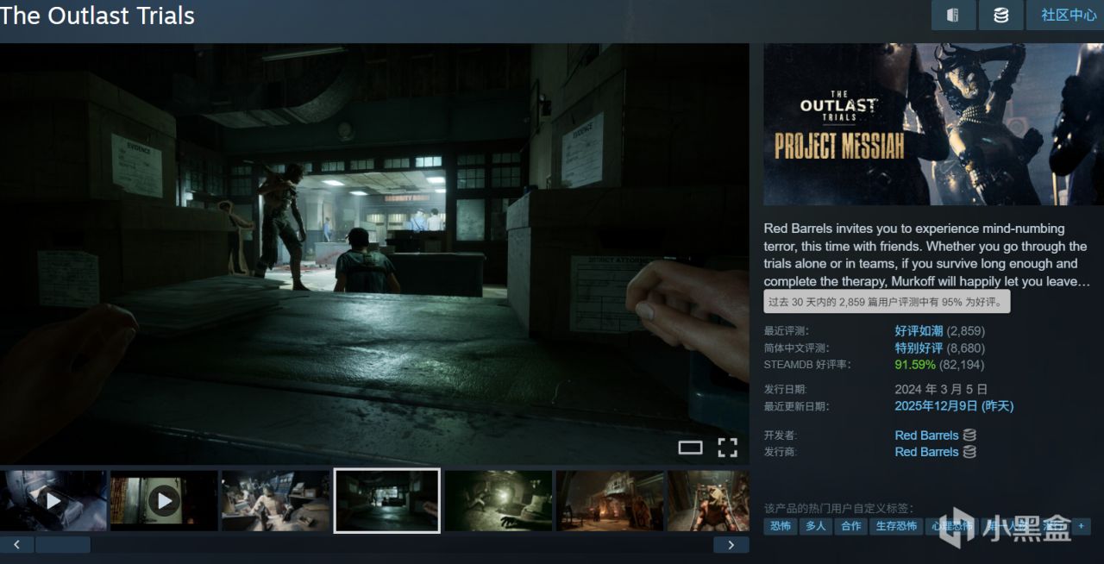Open developer Red Barrels link
1104x564 pixels.
pos(926,436)
